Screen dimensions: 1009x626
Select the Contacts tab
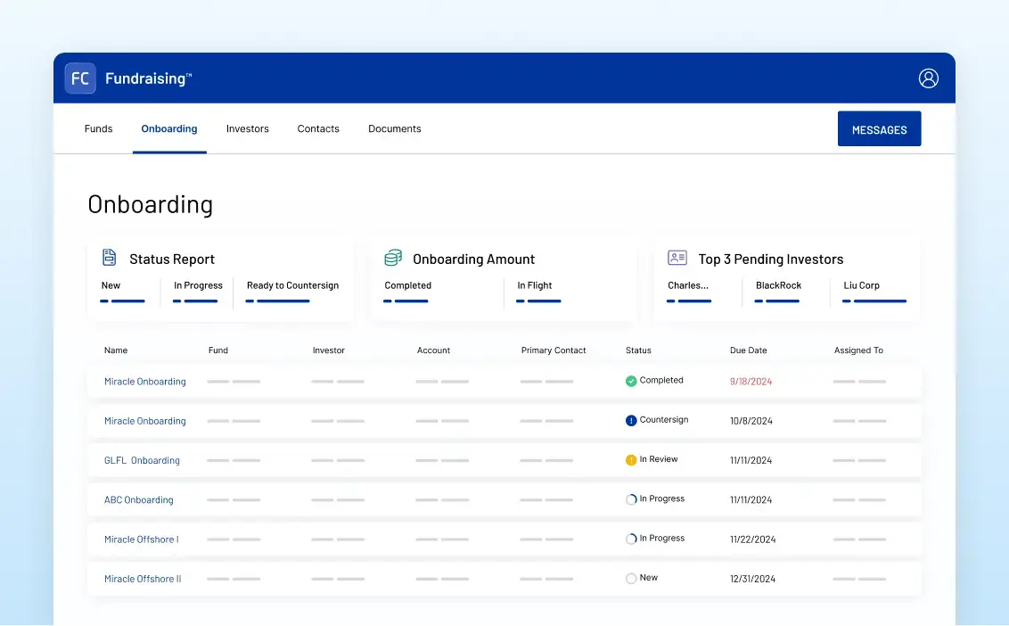pyautogui.click(x=318, y=128)
